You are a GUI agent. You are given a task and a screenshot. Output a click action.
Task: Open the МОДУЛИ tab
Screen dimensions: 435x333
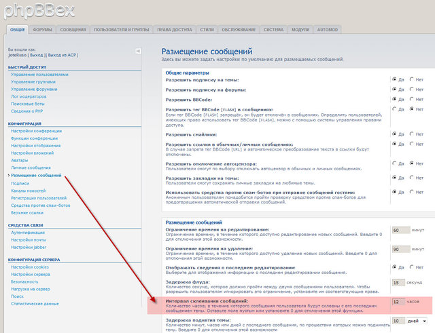point(300,30)
